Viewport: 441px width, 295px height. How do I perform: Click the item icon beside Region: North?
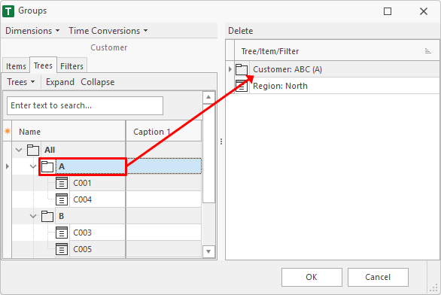pyautogui.click(x=242, y=86)
